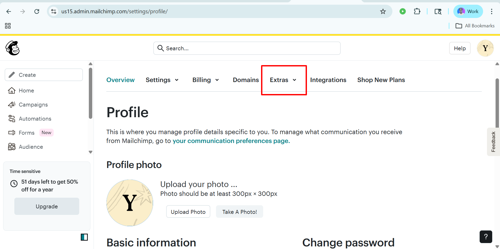The height and width of the screenshot is (249, 500).
Task: Open the tab search icon in toolbar
Action: (x=438, y=11)
